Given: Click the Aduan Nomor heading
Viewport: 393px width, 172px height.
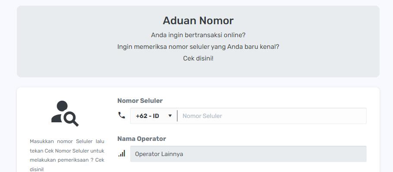Looking at the screenshot, I should click(198, 21).
